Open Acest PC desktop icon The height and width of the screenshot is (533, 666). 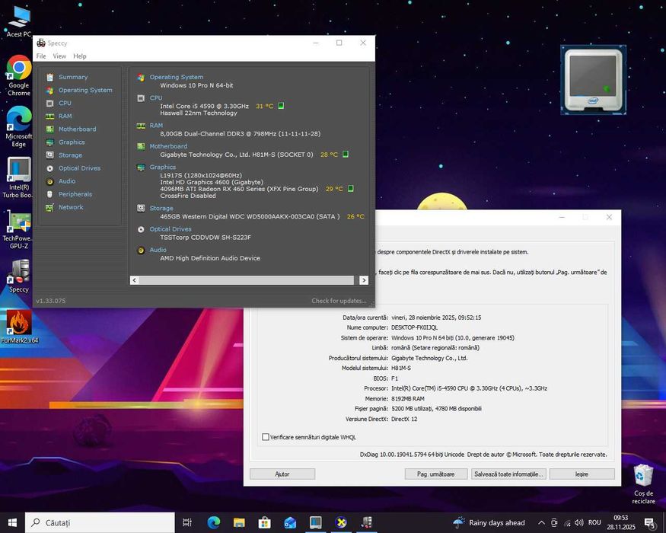click(x=19, y=21)
